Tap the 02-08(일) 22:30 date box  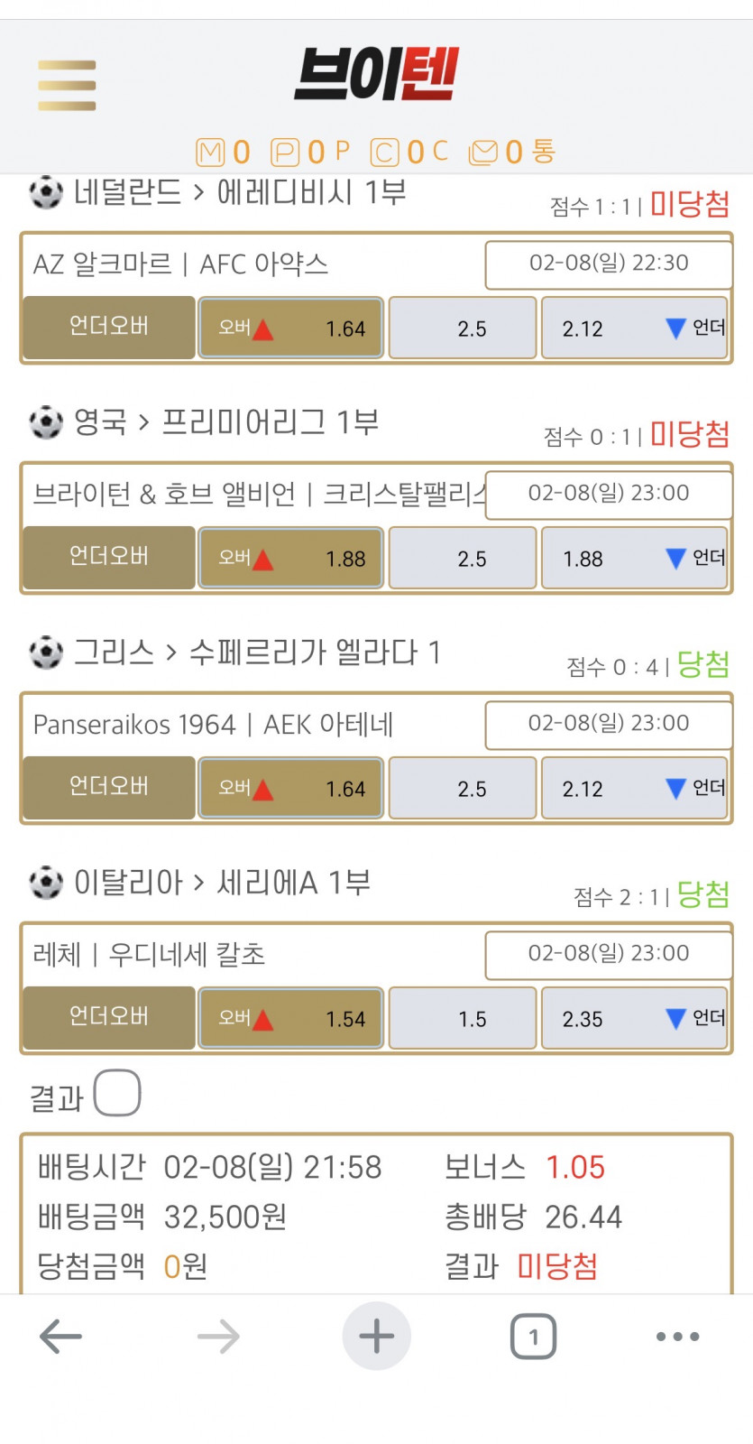609,264
